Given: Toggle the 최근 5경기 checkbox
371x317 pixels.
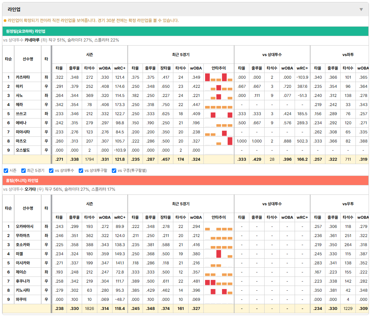Looking at the screenshot, I should 23,170.
